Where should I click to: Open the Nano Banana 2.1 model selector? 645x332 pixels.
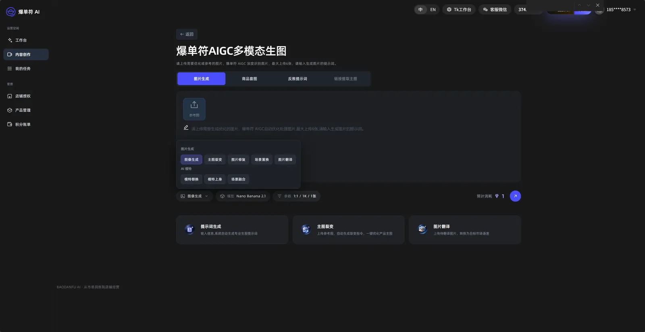tap(243, 196)
